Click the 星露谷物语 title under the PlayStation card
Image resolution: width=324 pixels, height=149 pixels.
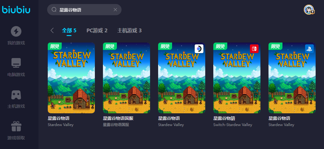[x=279, y=118]
